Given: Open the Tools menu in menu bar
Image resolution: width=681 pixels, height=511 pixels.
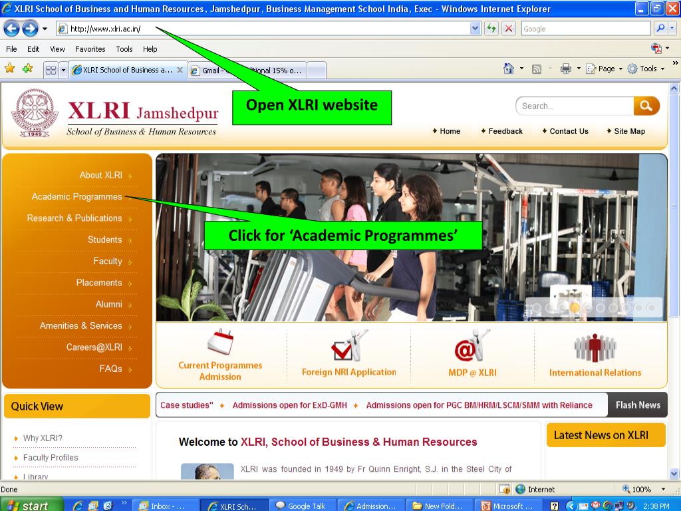Looking at the screenshot, I should coord(124,49).
